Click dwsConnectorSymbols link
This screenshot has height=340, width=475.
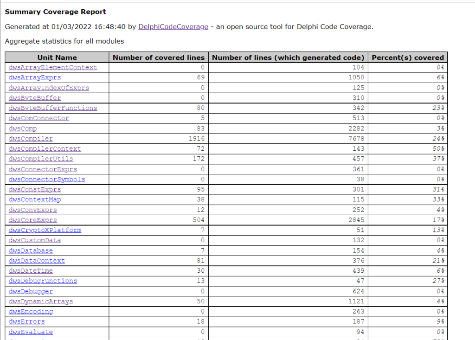click(47, 180)
